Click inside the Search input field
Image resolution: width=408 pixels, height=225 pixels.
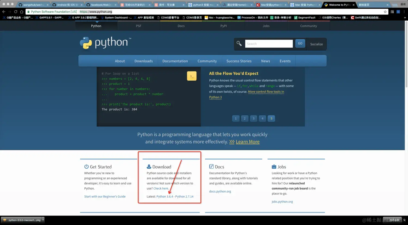point(269,44)
